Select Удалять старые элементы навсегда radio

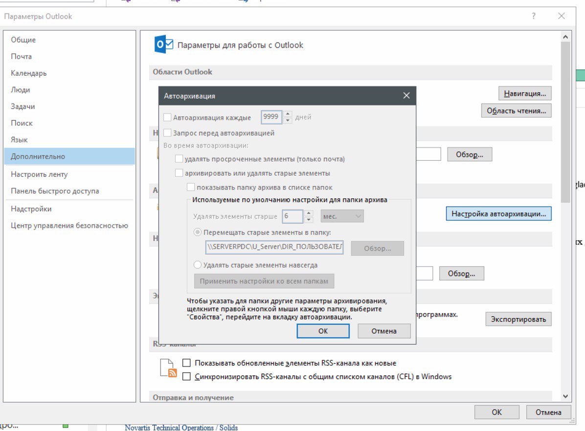pyautogui.click(x=198, y=265)
